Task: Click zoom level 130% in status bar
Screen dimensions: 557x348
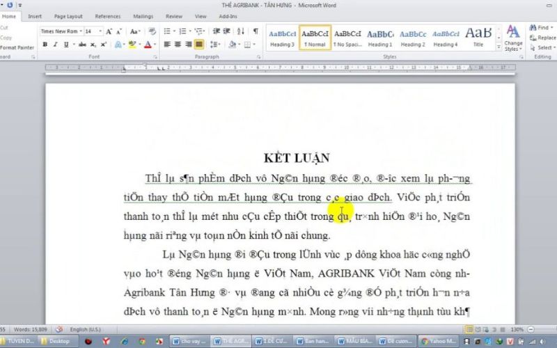Action: point(517,329)
